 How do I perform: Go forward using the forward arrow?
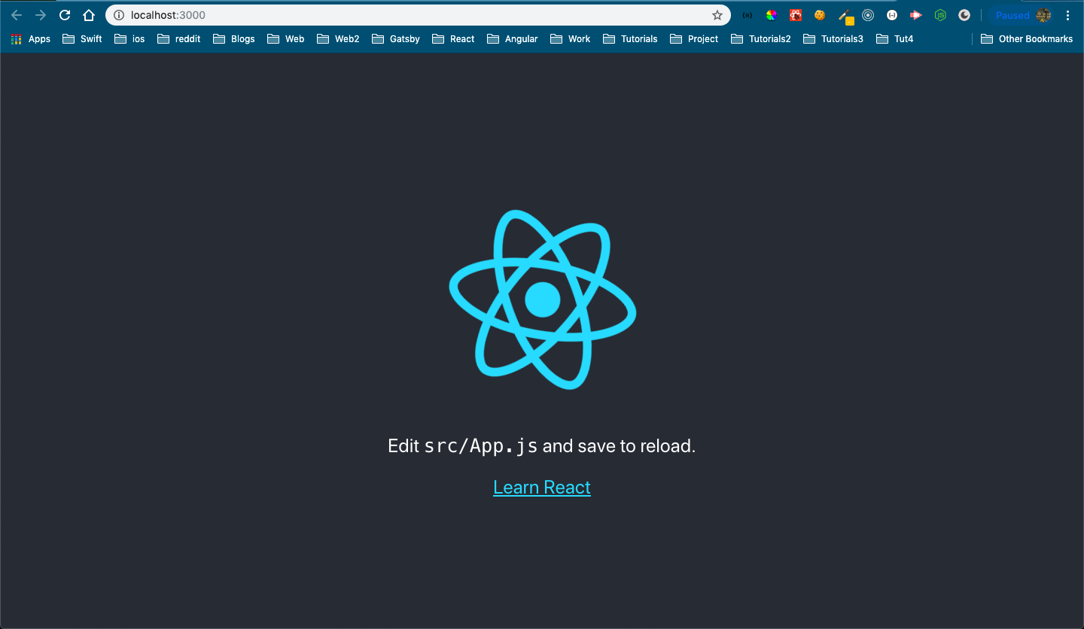[41, 15]
